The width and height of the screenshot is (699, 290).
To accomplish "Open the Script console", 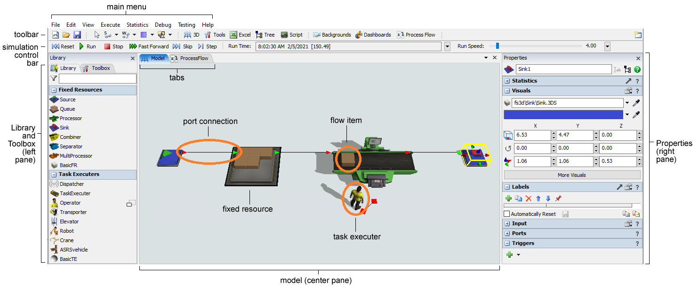I will pyautogui.click(x=292, y=35).
